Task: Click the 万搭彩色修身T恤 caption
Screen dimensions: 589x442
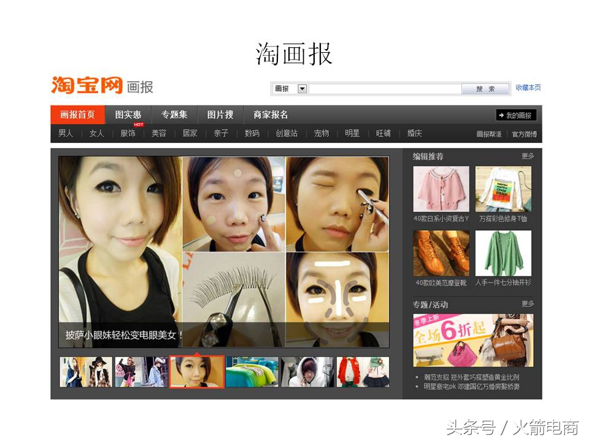Action: pos(503,219)
